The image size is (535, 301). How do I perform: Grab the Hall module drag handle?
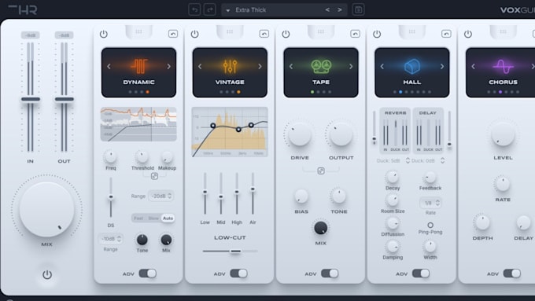(x=411, y=31)
